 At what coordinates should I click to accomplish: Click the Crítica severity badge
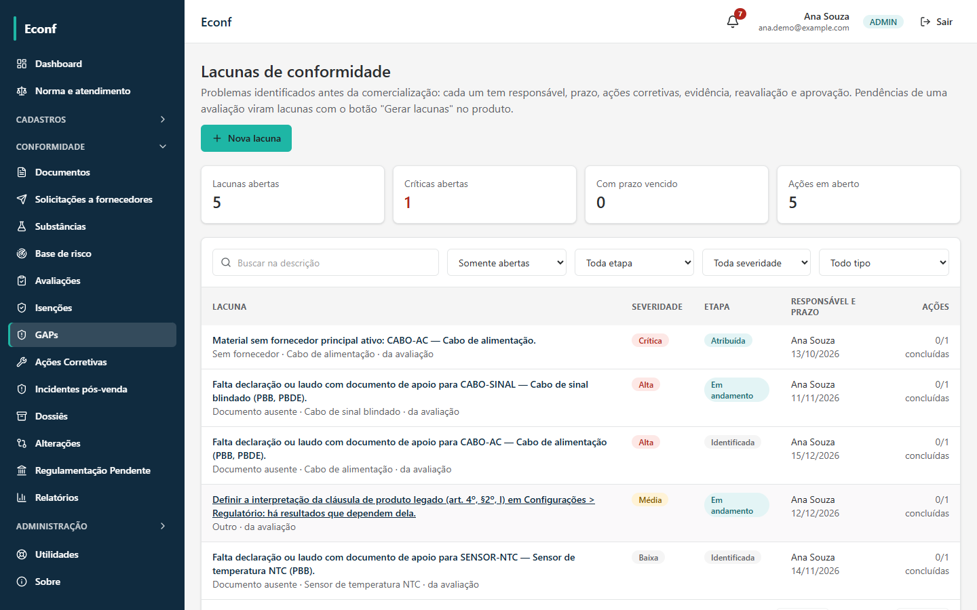pos(650,340)
